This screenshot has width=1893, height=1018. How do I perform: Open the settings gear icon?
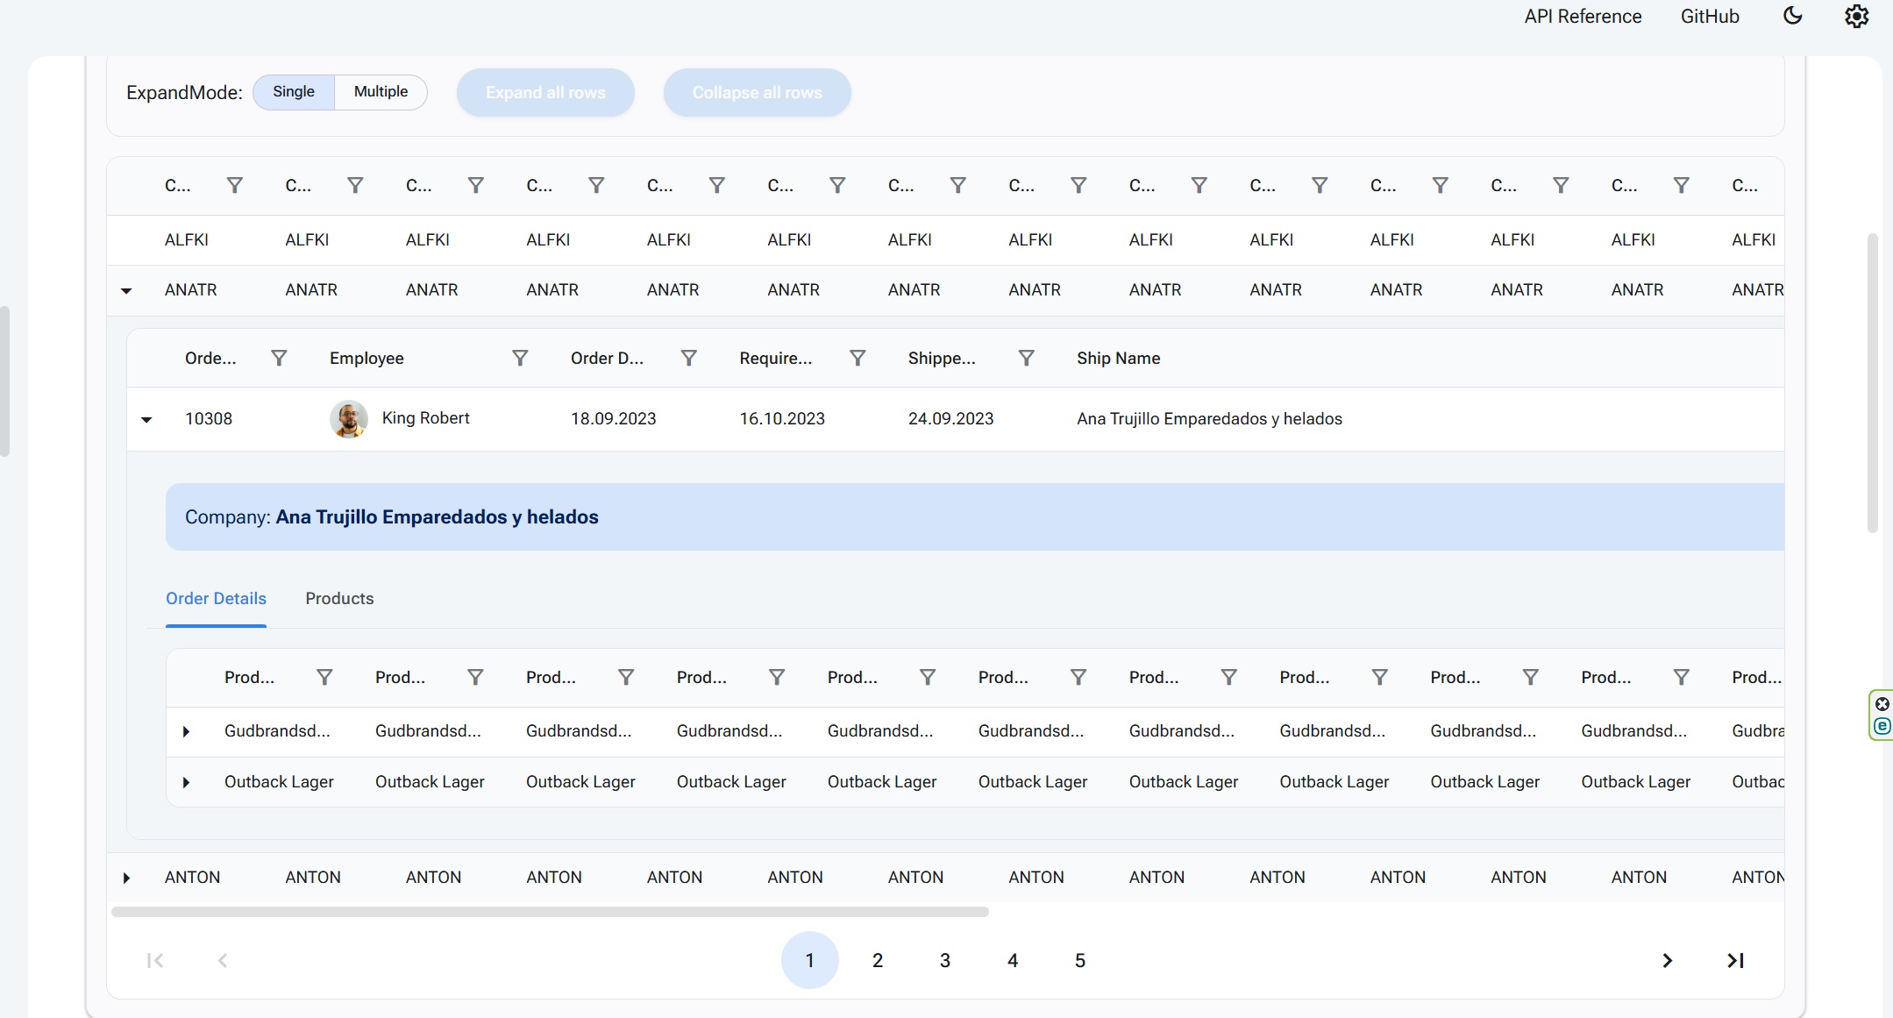pos(1856,16)
